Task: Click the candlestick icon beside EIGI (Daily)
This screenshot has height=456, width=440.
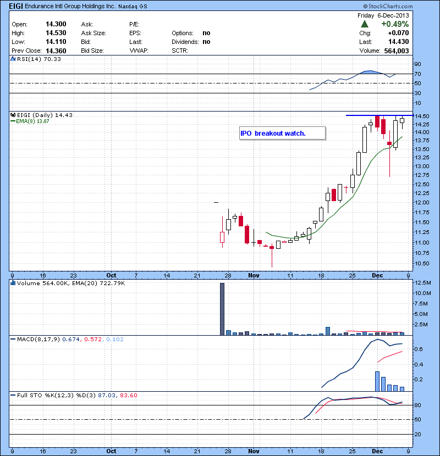Action: click(x=13, y=115)
